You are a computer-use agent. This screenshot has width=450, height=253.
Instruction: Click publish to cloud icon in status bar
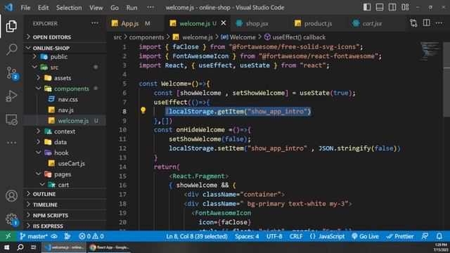pyautogui.click(x=54, y=236)
